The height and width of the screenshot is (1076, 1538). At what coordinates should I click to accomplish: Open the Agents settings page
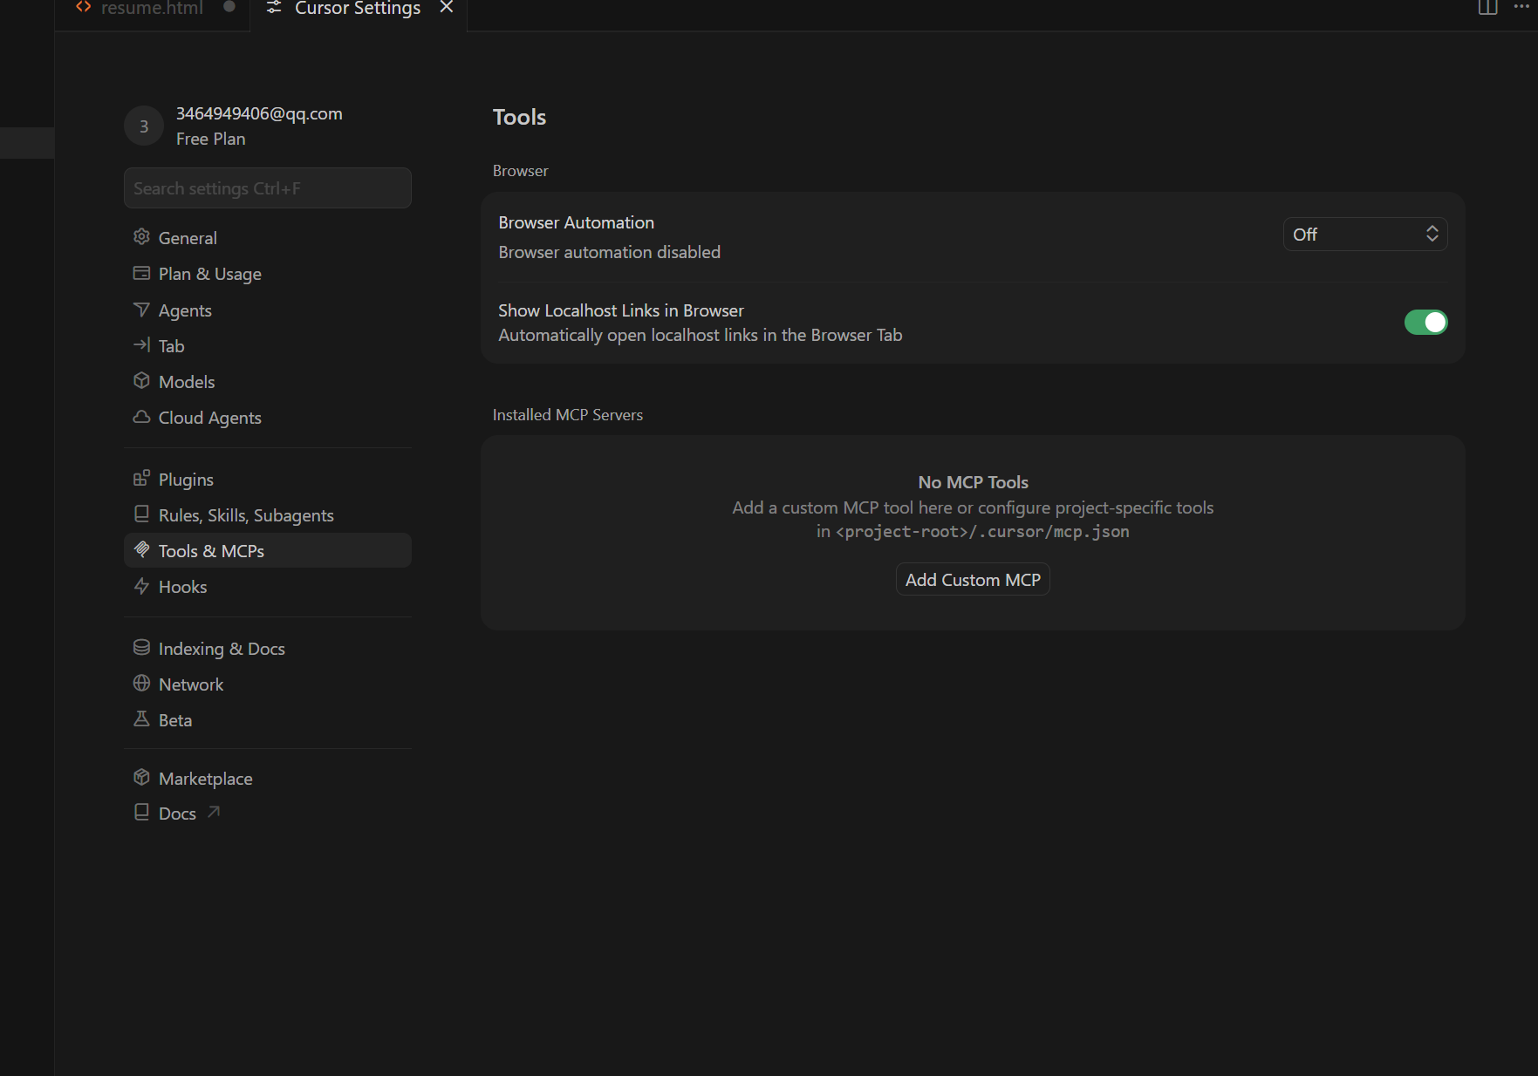(x=268, y=310)
